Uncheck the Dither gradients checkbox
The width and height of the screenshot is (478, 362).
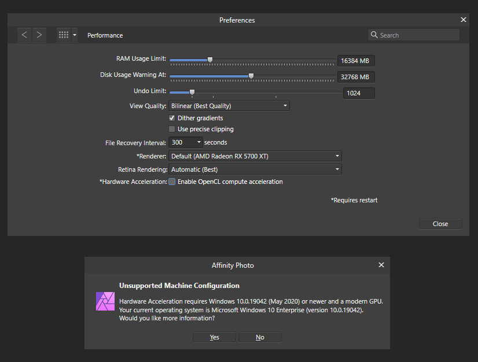tap(172, 118)
